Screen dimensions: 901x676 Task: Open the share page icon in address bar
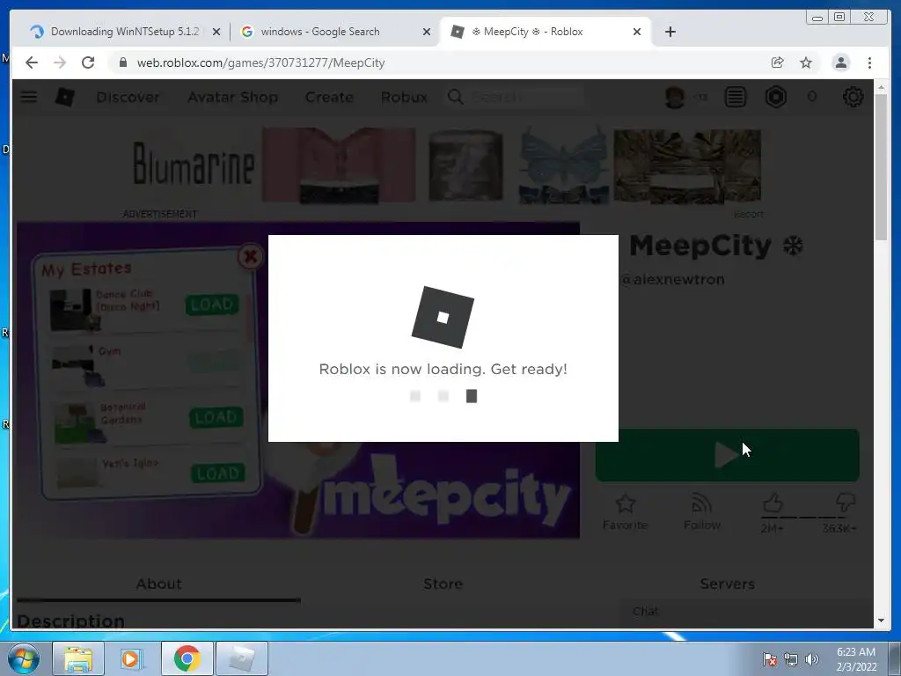(778, 62)
